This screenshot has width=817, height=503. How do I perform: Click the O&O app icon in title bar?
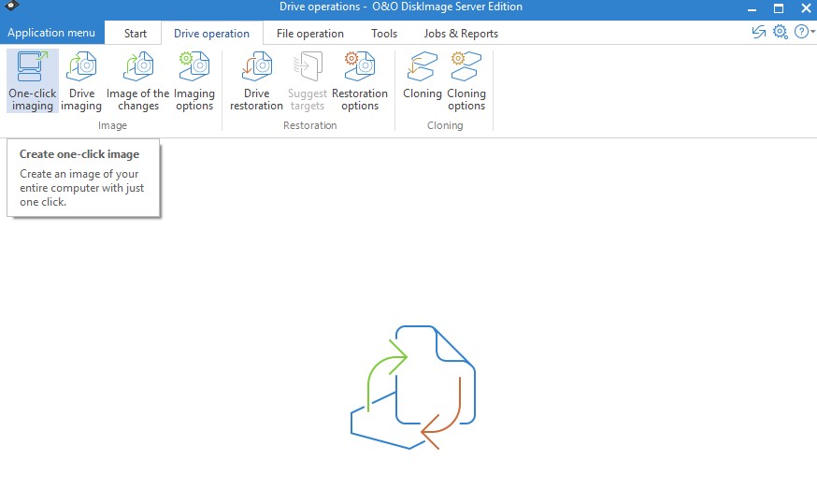click(x=12, y=7)
